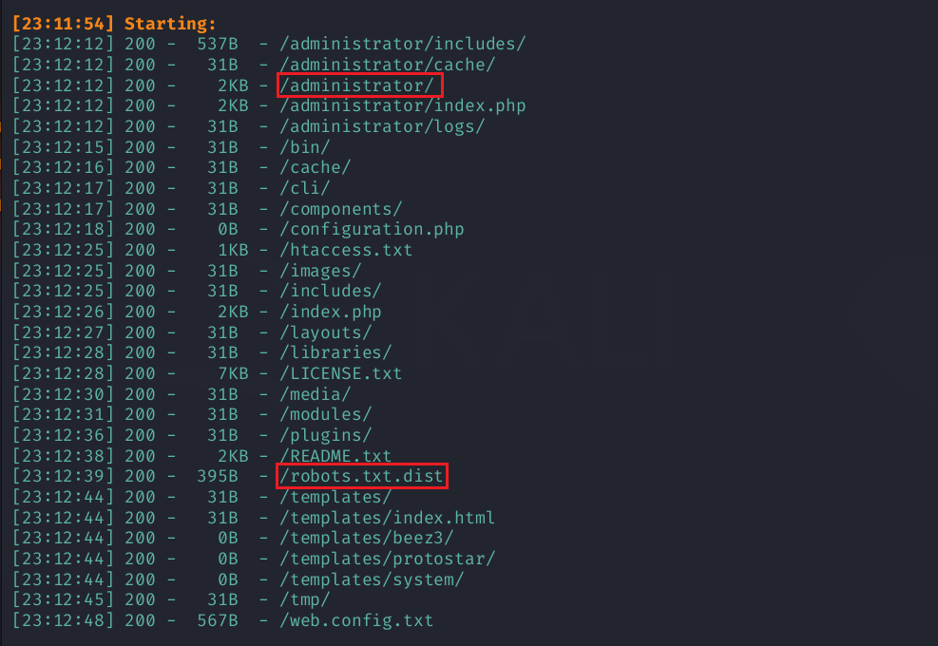The image size is (938, 646).
Task: Open the red-boxed /administrator/ directory path
Action: pos(360,85)
